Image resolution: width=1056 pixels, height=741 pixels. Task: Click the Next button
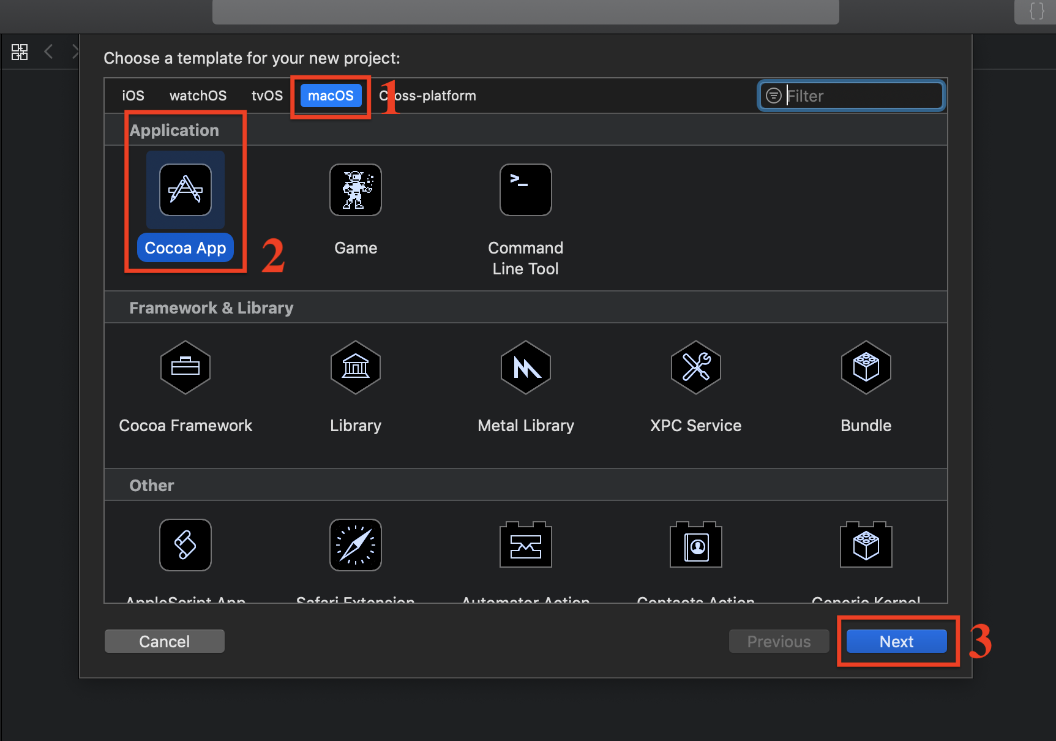coord(897,641)
